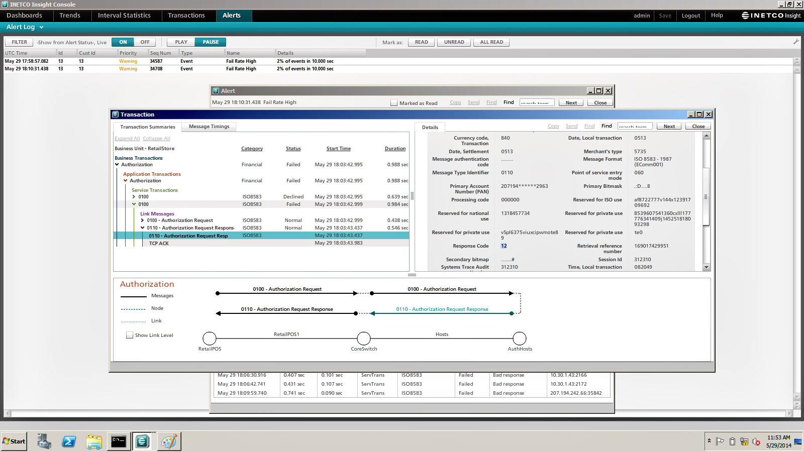Open the Trends menu

click(x=70, y=16)
